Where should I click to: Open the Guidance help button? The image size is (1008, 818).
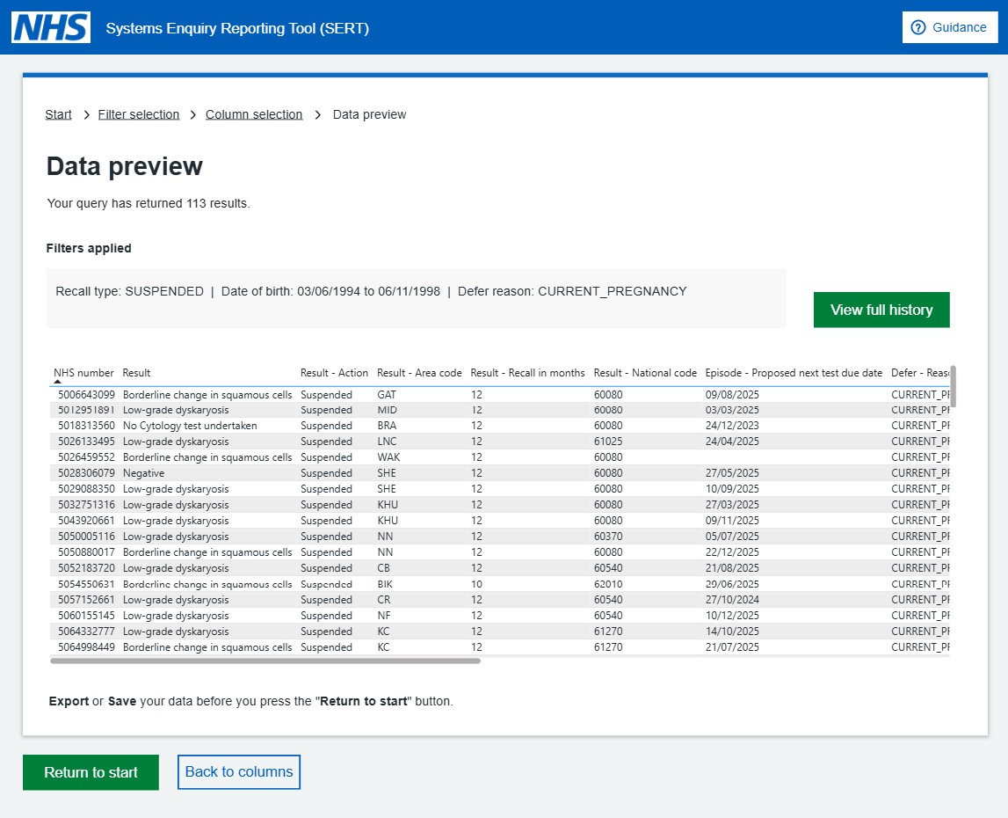[949, 27]
